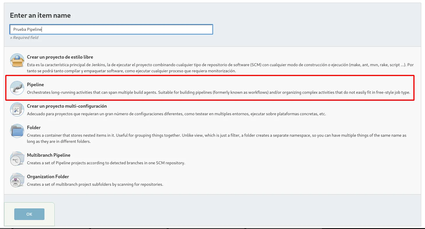This screenshot has width=425, height=229.
Task: Click the item name text field
Action: pos(111,29)
